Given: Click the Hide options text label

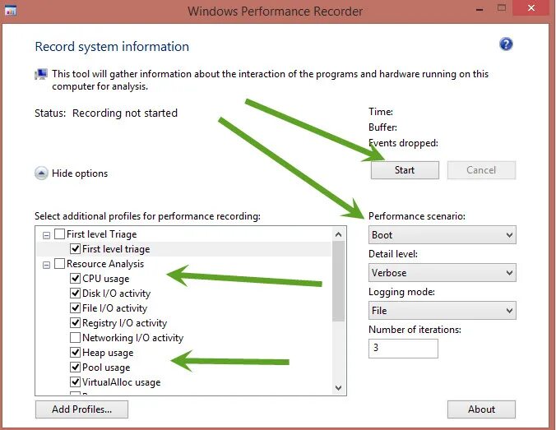Looking at the screenshot, I should pos(80,173).
